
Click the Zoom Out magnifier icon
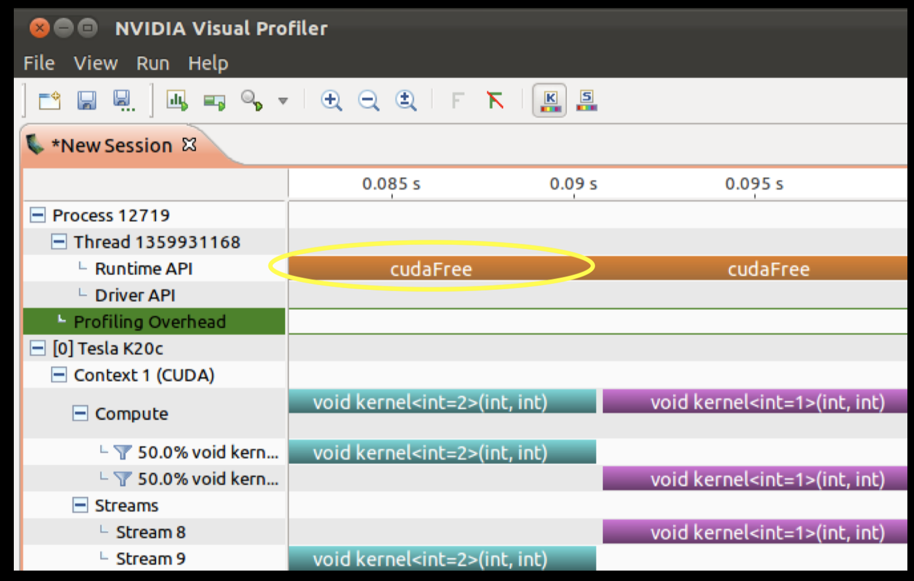coord(369,100)
